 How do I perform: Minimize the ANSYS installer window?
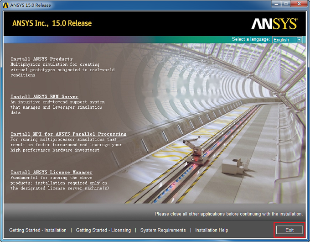(x=277, y=4)
